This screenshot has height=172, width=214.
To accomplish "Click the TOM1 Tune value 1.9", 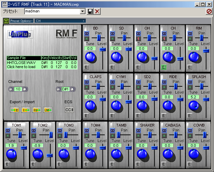I will [11, 146].
